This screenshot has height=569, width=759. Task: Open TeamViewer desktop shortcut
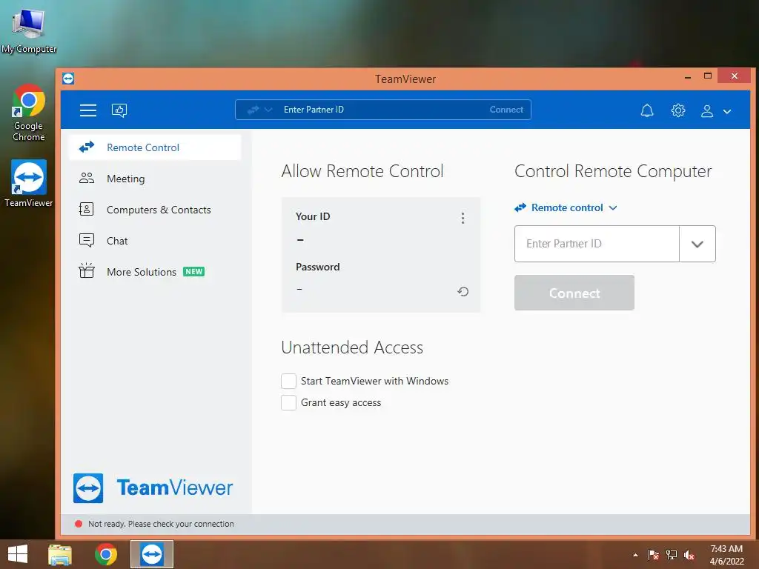(x=29, y=184)
